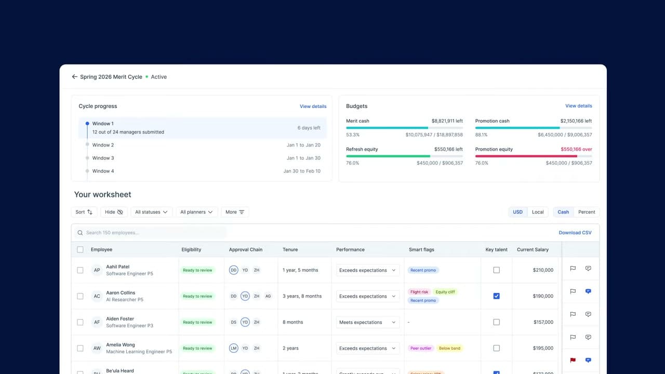Open the comment icon for Aiden Foster
The image size is (665, 374).
pos(588,314)
